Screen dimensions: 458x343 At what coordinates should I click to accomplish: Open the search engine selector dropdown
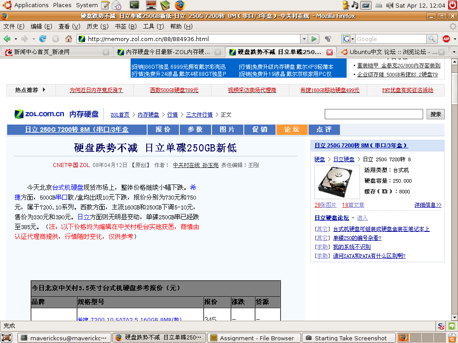(349, 39)
